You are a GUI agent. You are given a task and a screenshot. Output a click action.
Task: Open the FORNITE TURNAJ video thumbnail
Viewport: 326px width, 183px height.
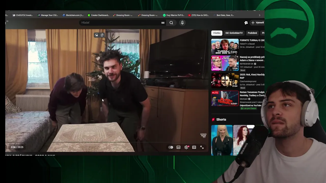225,47
